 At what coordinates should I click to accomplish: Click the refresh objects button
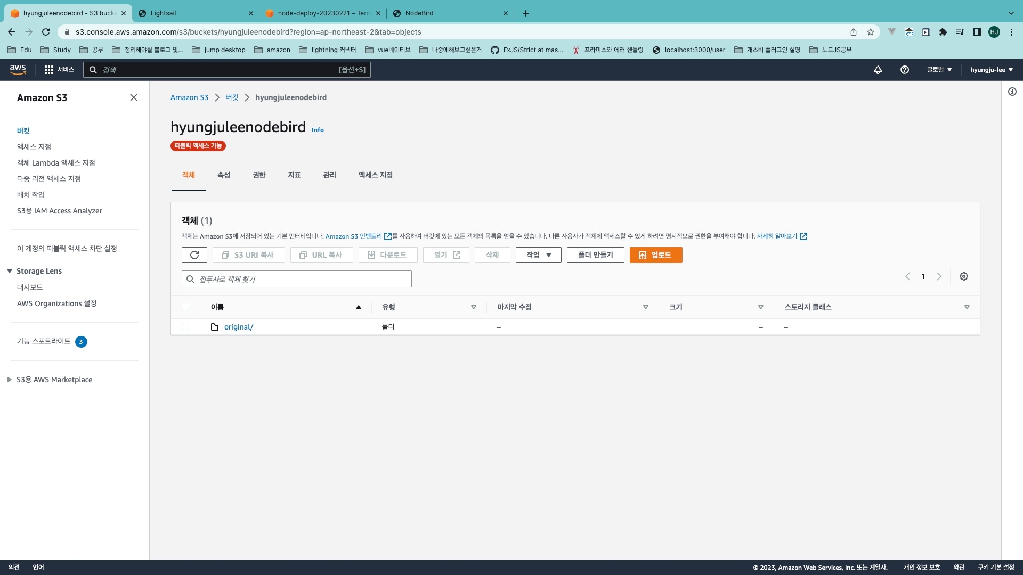[194, 255]
